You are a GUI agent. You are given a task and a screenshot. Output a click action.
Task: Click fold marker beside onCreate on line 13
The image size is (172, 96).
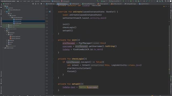(53, 12)
